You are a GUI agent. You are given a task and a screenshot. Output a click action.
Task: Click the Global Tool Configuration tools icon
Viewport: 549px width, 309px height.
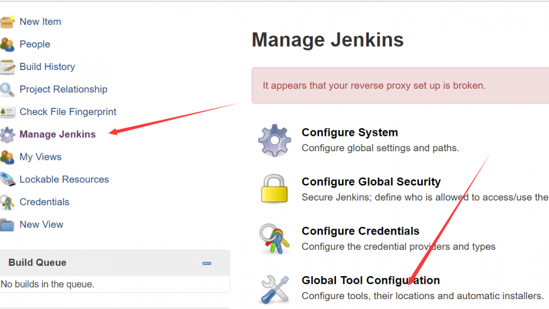point(275,289)
